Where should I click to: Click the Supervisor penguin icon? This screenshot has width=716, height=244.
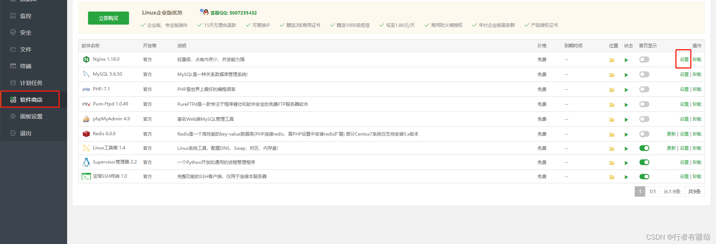tap(86, 162)
